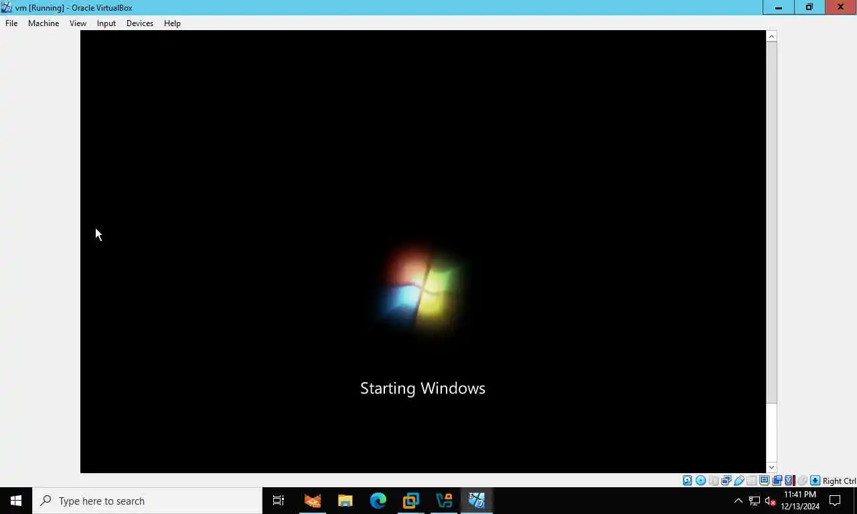Minimize the VirtualBox VM window
Viewport: 857px width, 514px height.
tap(779, 7)
